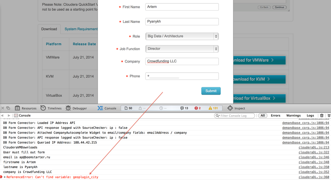Switch to the Download tab
Image resolution: width=331 pixels, height=180 pixels.
[49, 29]
